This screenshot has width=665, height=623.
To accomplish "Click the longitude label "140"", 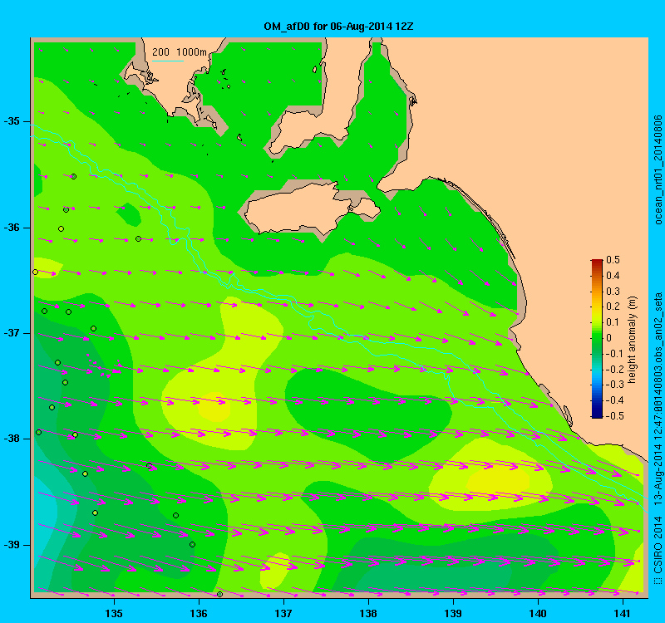I will (x=538, y=614).
